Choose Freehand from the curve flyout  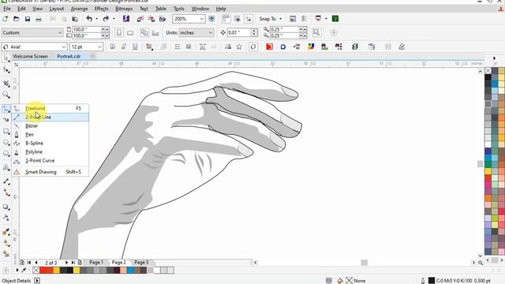tap(50, 109)
